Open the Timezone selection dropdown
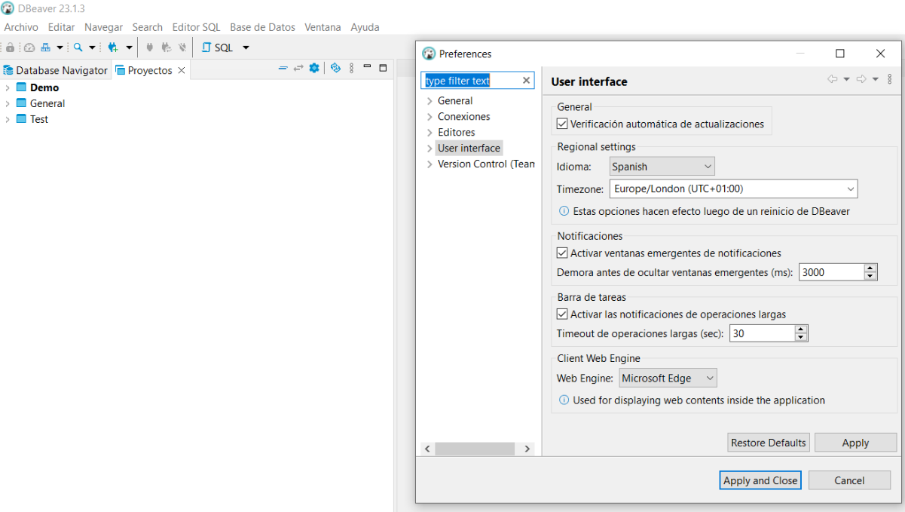This screenshot has width=905, height=512. pos(851,189)
